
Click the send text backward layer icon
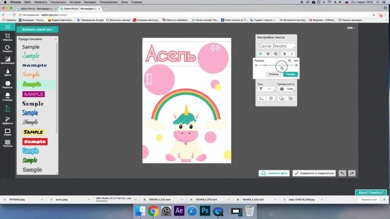(x=291, y=99)
